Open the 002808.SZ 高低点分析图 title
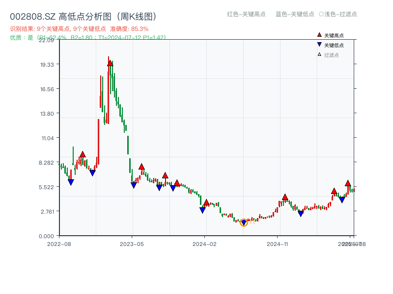Image resolution: width=393 pixels, height=294 pixels. pyautogui.click(x=83, y=15)
